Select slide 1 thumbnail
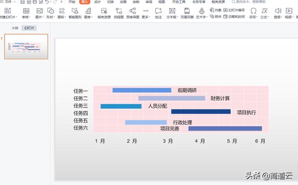The width and height of the screenshot is (298, 185). point(26,47)
